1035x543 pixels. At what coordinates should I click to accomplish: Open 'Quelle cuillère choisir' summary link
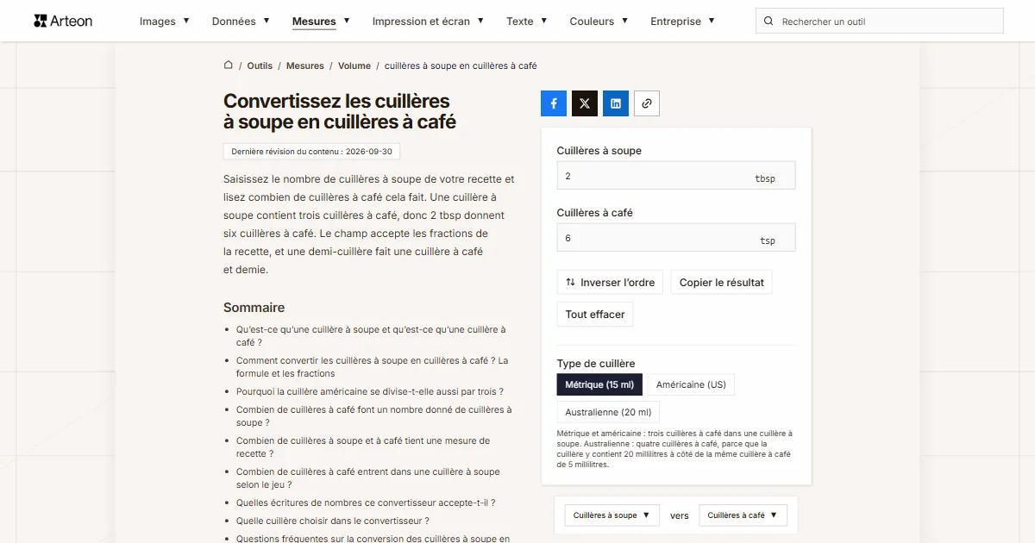click(333, 521)
